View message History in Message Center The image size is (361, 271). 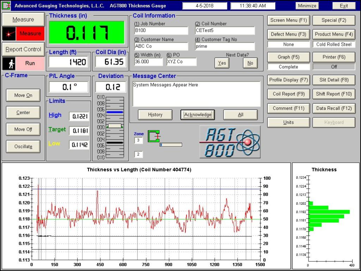click(155, 115)
